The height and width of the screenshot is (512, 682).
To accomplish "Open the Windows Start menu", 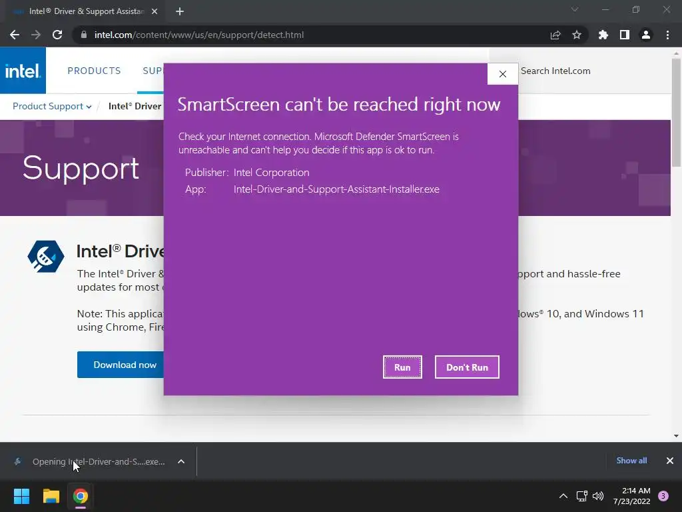I will tap(21, 496).
